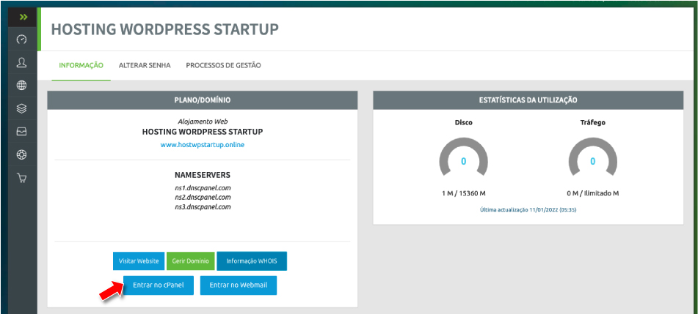The height and width of the screenshot is (314, 698).
Task: Switch to the Informação tab
Action: click(x=81, y=65)
